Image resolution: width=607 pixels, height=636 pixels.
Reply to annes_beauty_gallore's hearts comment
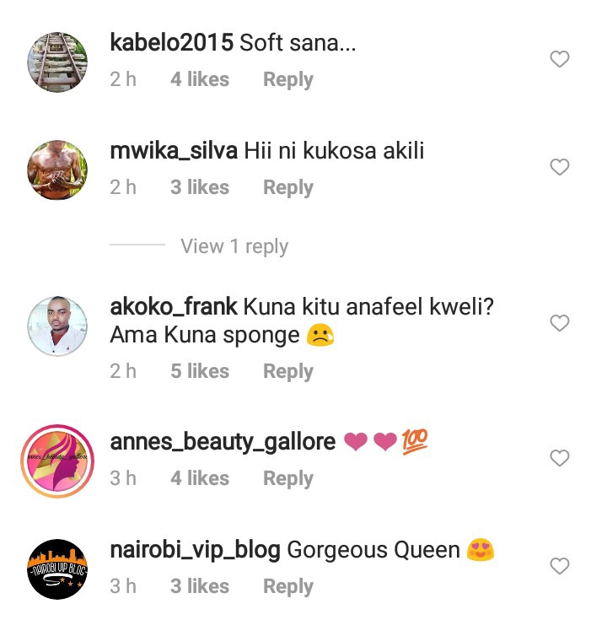click(287, 478)
